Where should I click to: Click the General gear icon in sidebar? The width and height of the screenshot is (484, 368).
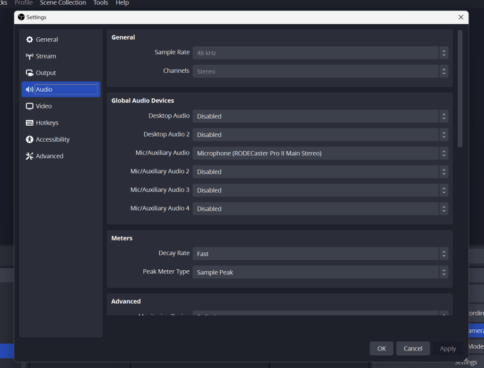(x=29, y=40)
